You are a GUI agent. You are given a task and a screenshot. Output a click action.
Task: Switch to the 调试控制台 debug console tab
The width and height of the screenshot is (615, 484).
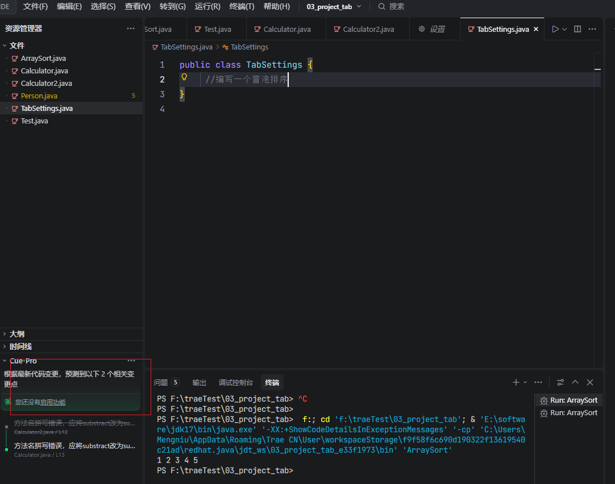point(236,382)
